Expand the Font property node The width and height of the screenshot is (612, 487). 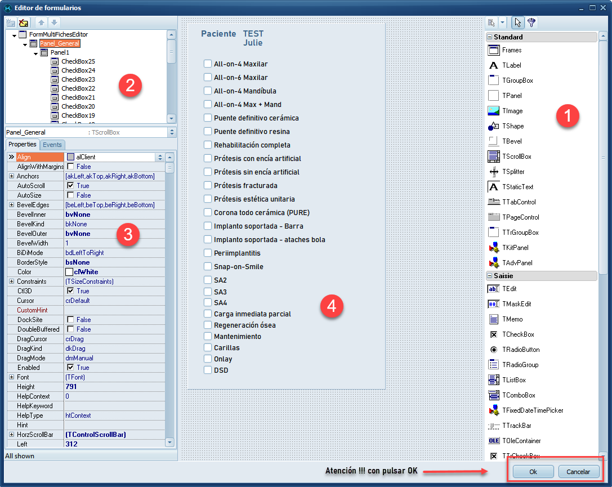(x=11, y=377)
